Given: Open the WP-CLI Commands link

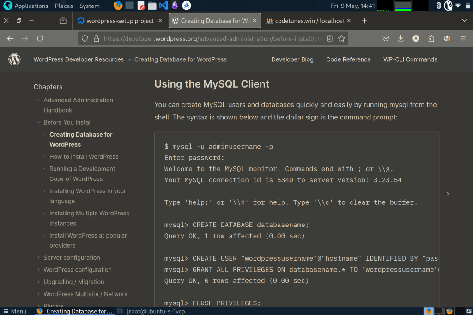Looking at the screenshot, I should (x=410, y=59).
